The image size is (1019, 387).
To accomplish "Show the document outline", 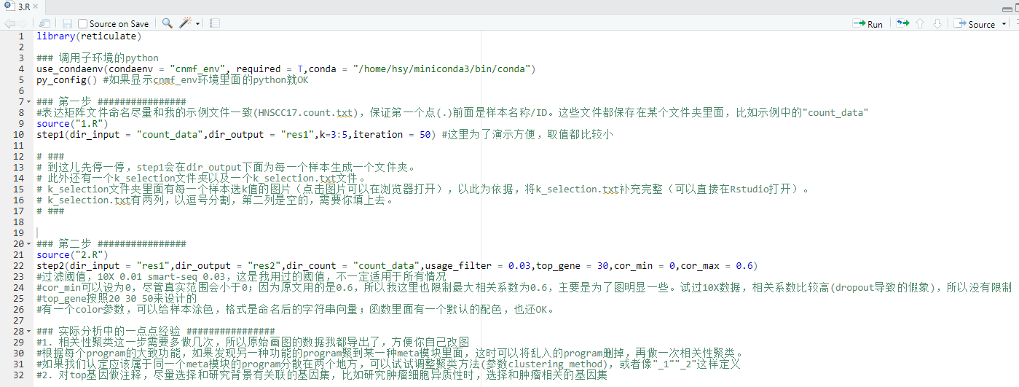I will pos(1017,23).
